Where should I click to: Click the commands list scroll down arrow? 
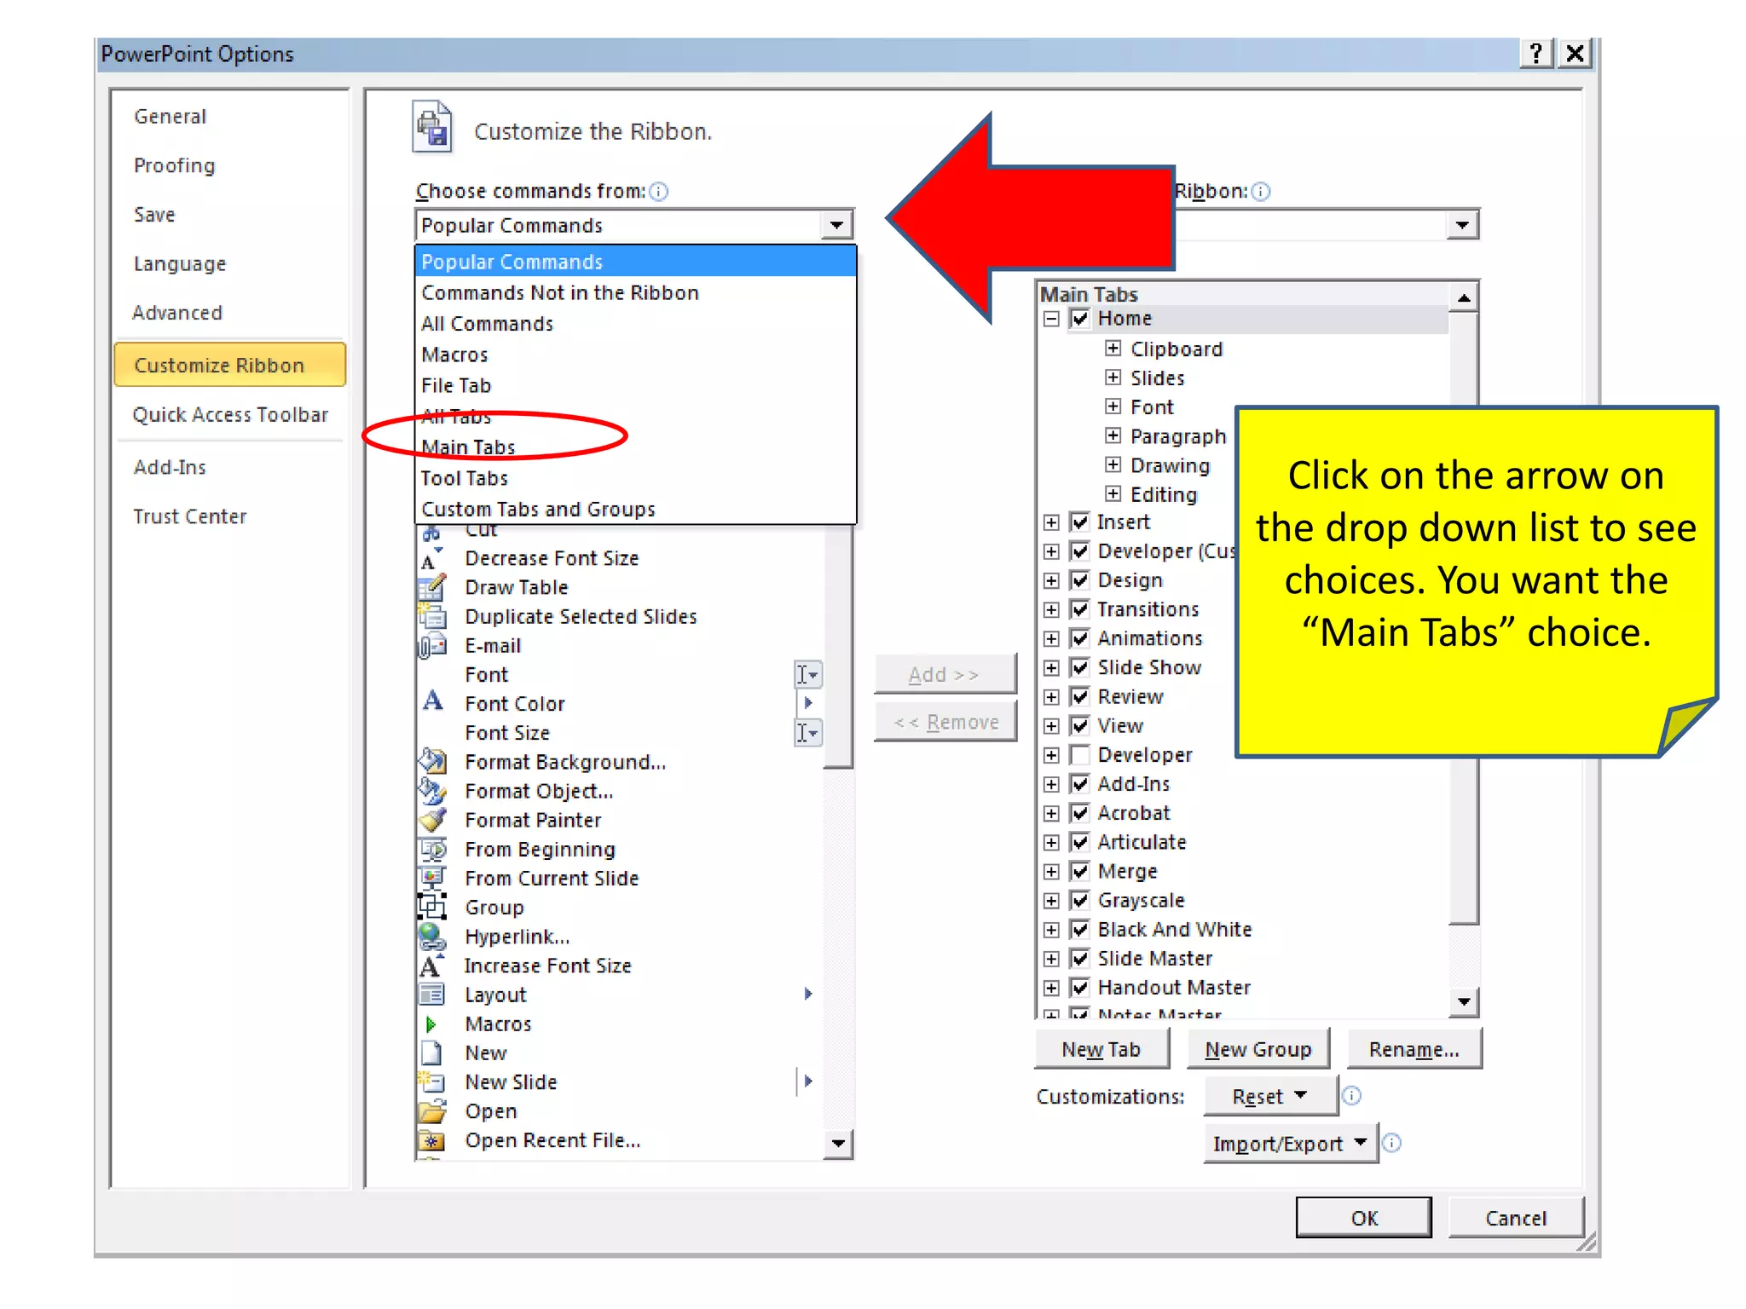pyautogui.click(x=838, y=1144)
